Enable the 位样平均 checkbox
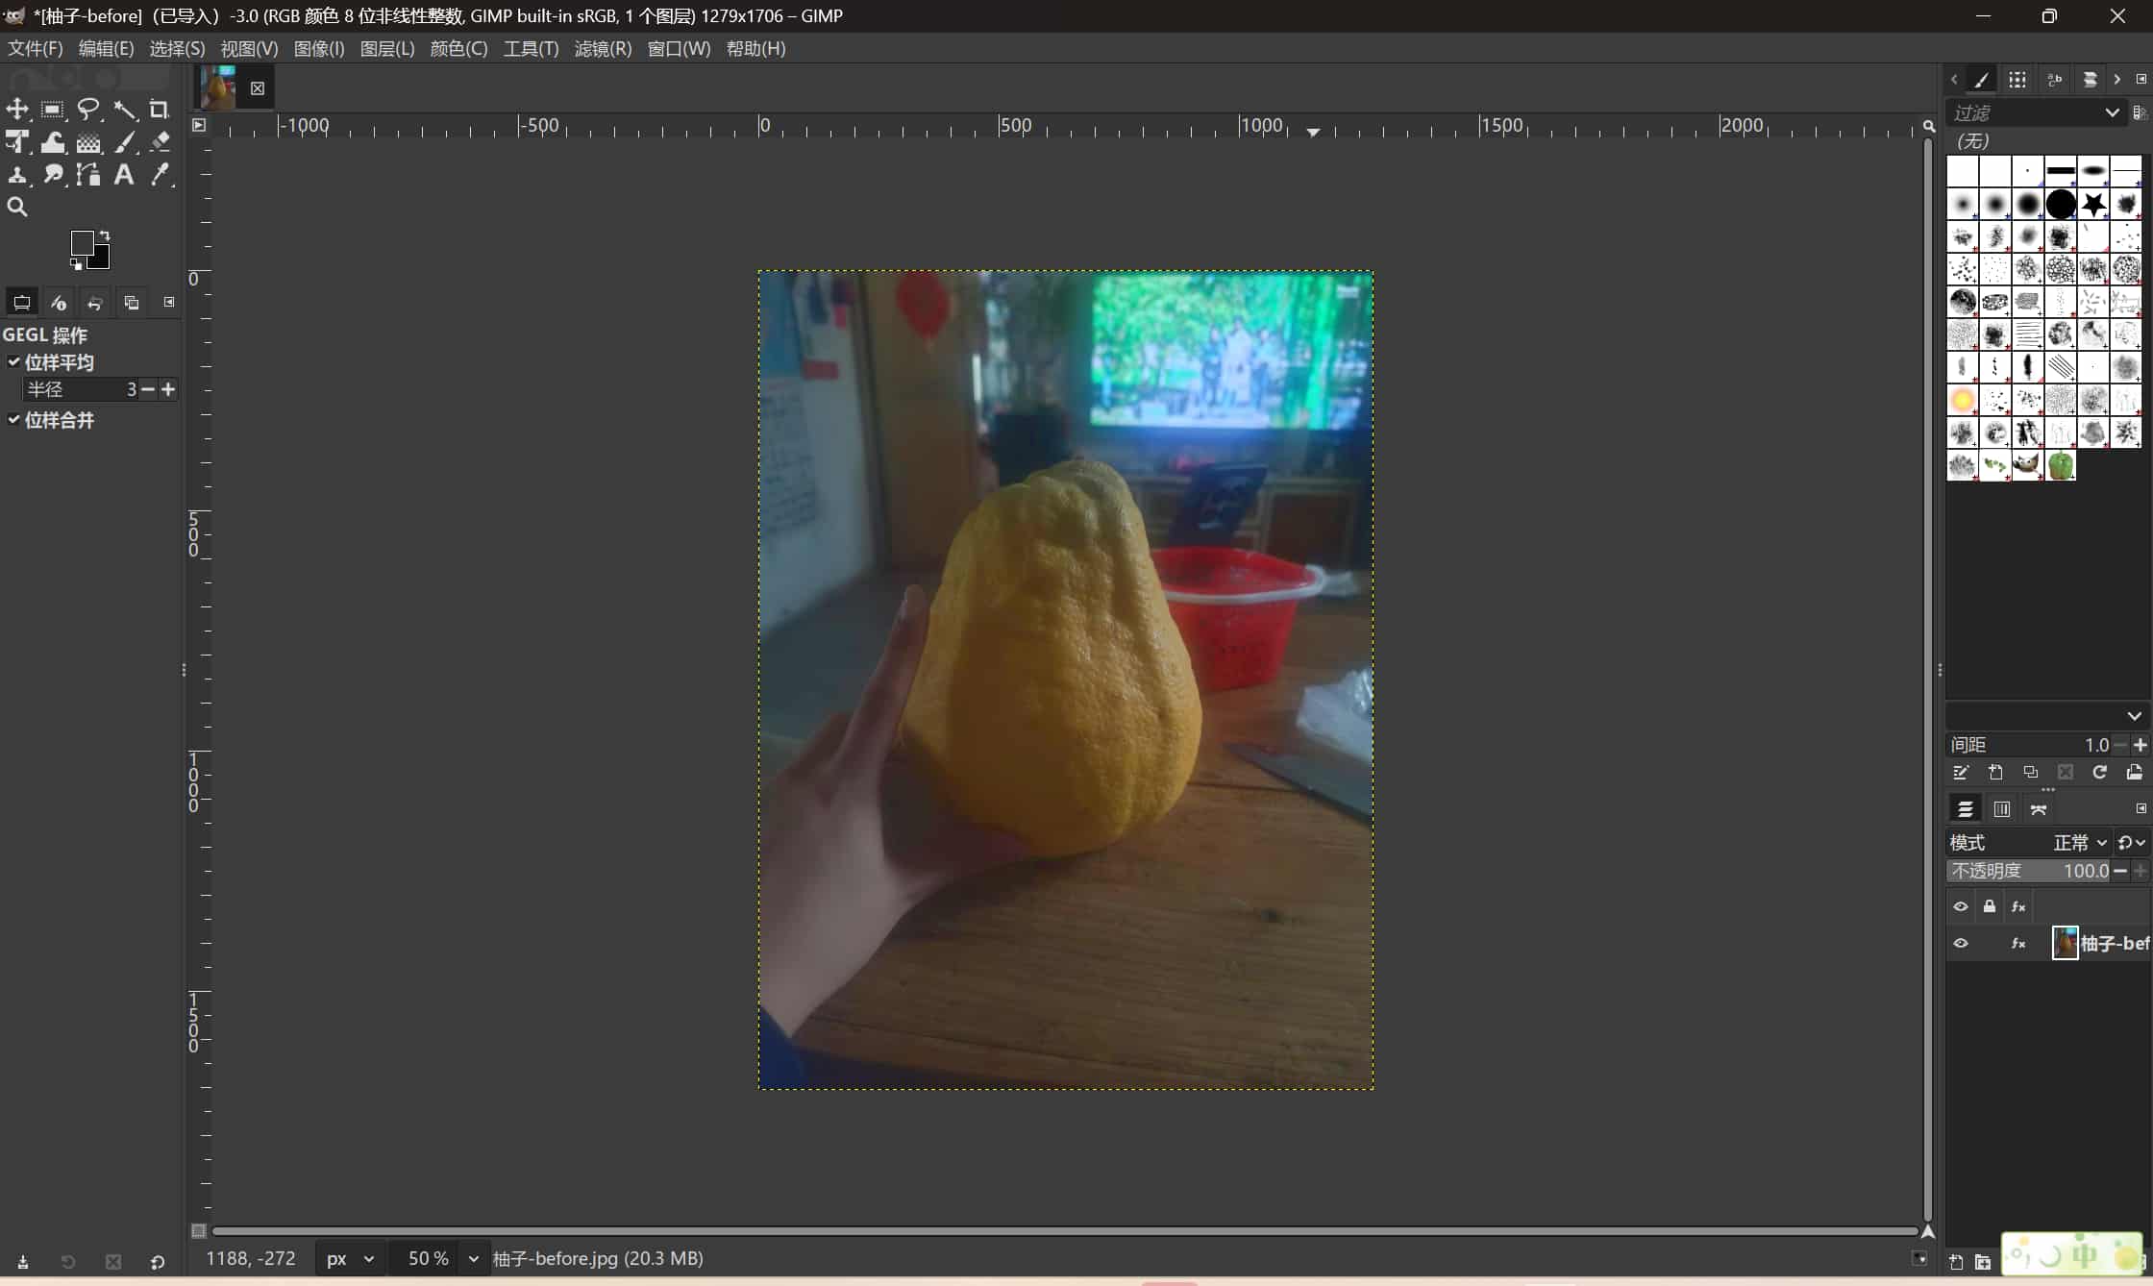This screenshot has width=2153, height=1286. (x=13, y=361)
